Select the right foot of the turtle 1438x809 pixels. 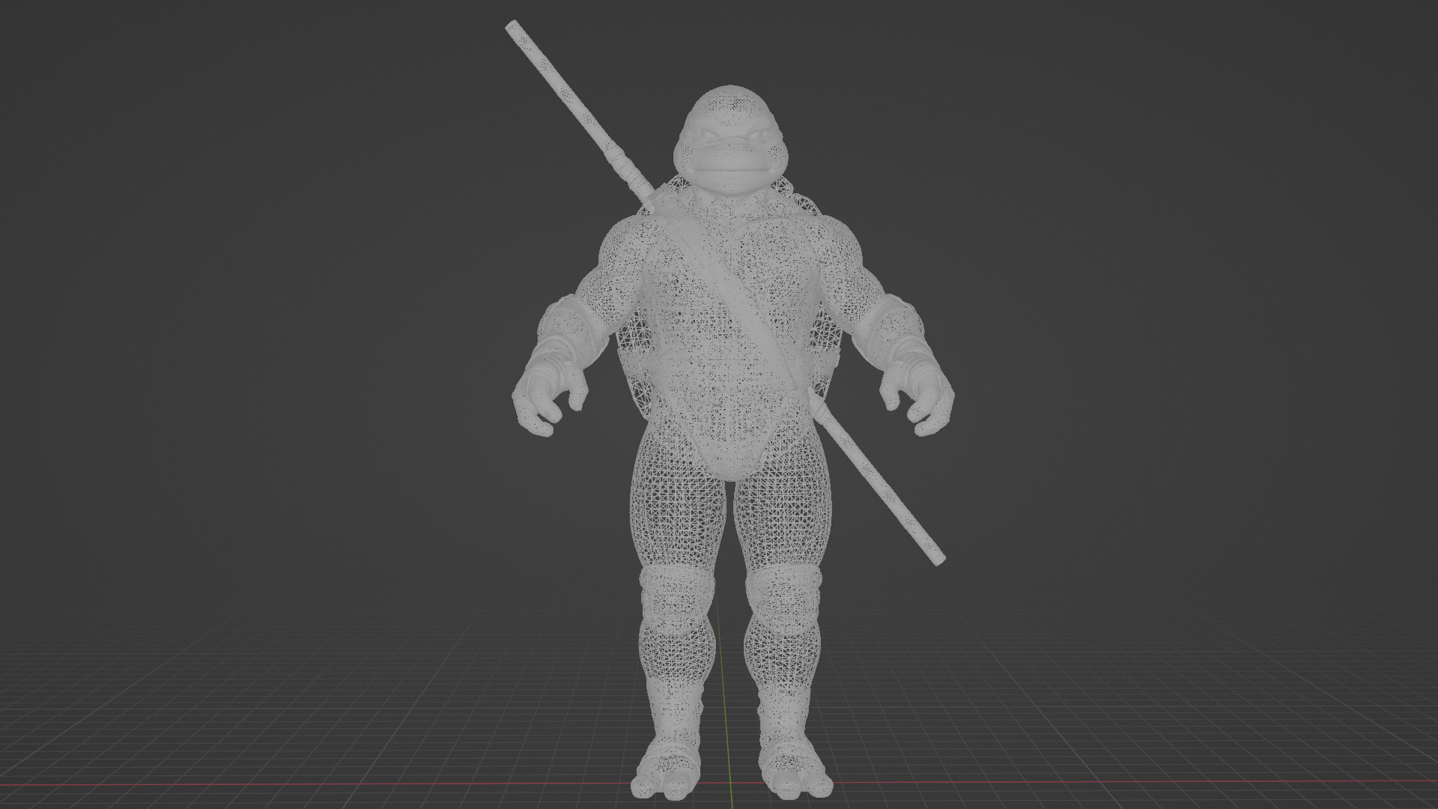click(795, 770)
